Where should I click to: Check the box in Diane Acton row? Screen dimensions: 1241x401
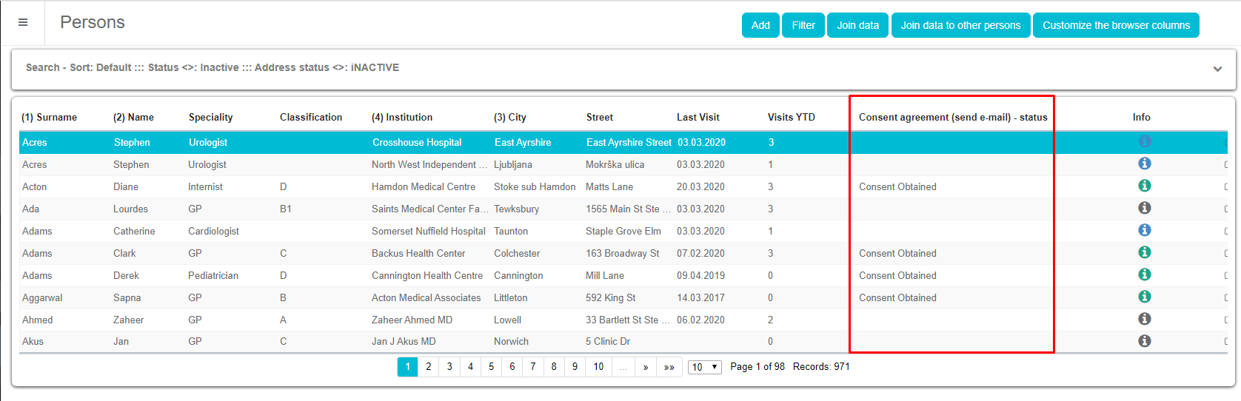pos(1226,186)
